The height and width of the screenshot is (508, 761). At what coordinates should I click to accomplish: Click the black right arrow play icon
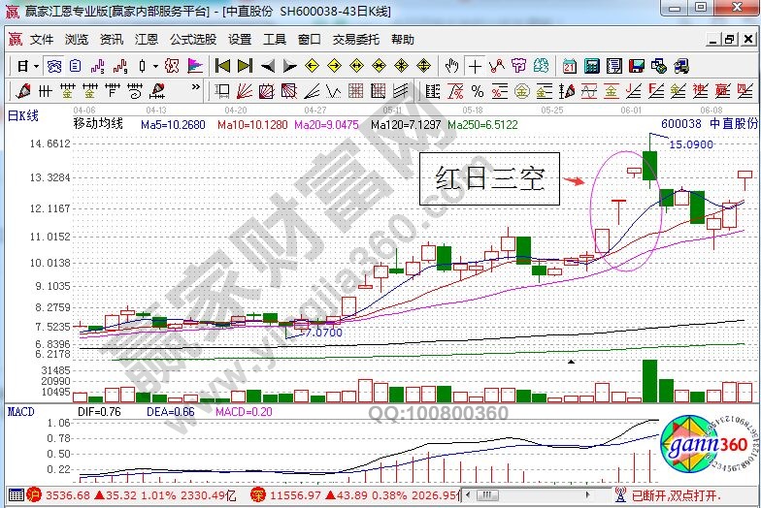287,67
